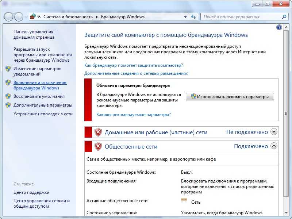Open 'Центр управления сетями и общим доступом'
Image resolution: width=292 pixels, height=219 pixels.
[x=42, y=204]
